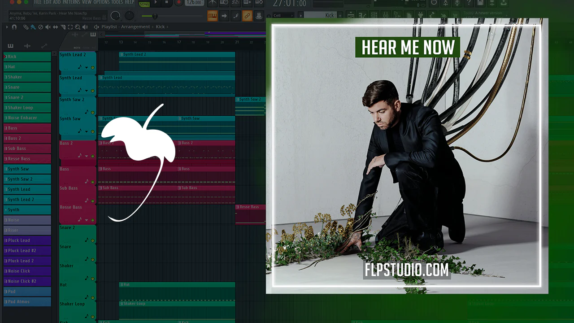The height and width of the screenshot is (323, 574).
Task: Toggle typing keyboard to piano button
Action: (x=212, y=16)
